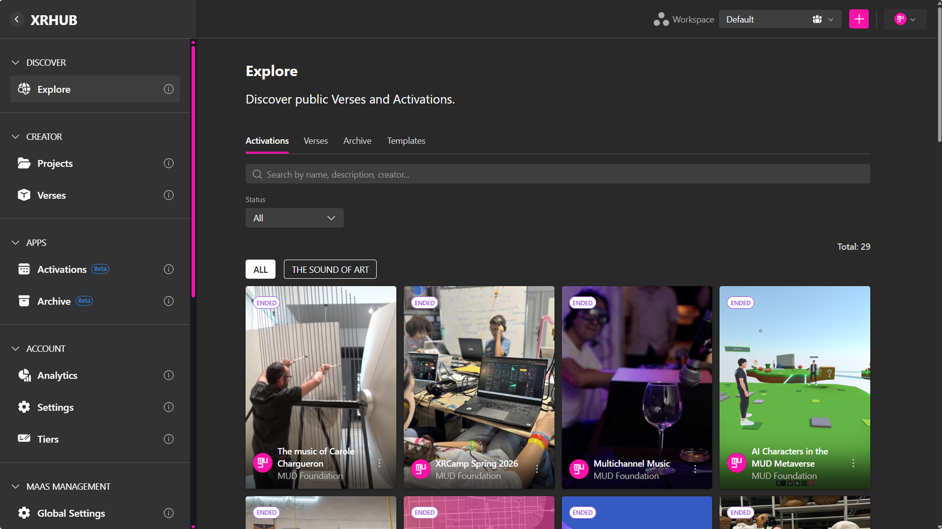Open The music of Carole Chargueron card
The width and height of the screenshot is (942, 529).
tap(321, 388)
